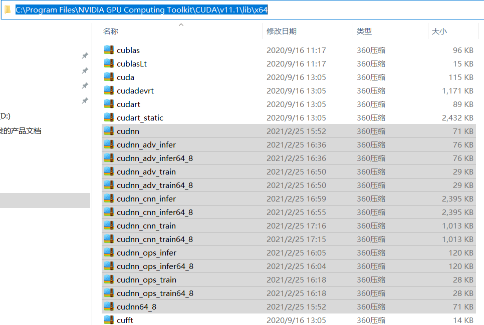Click the size 115 KB of cuda
The height and width of the screenshot is (325, 484).
click(461, 77)
